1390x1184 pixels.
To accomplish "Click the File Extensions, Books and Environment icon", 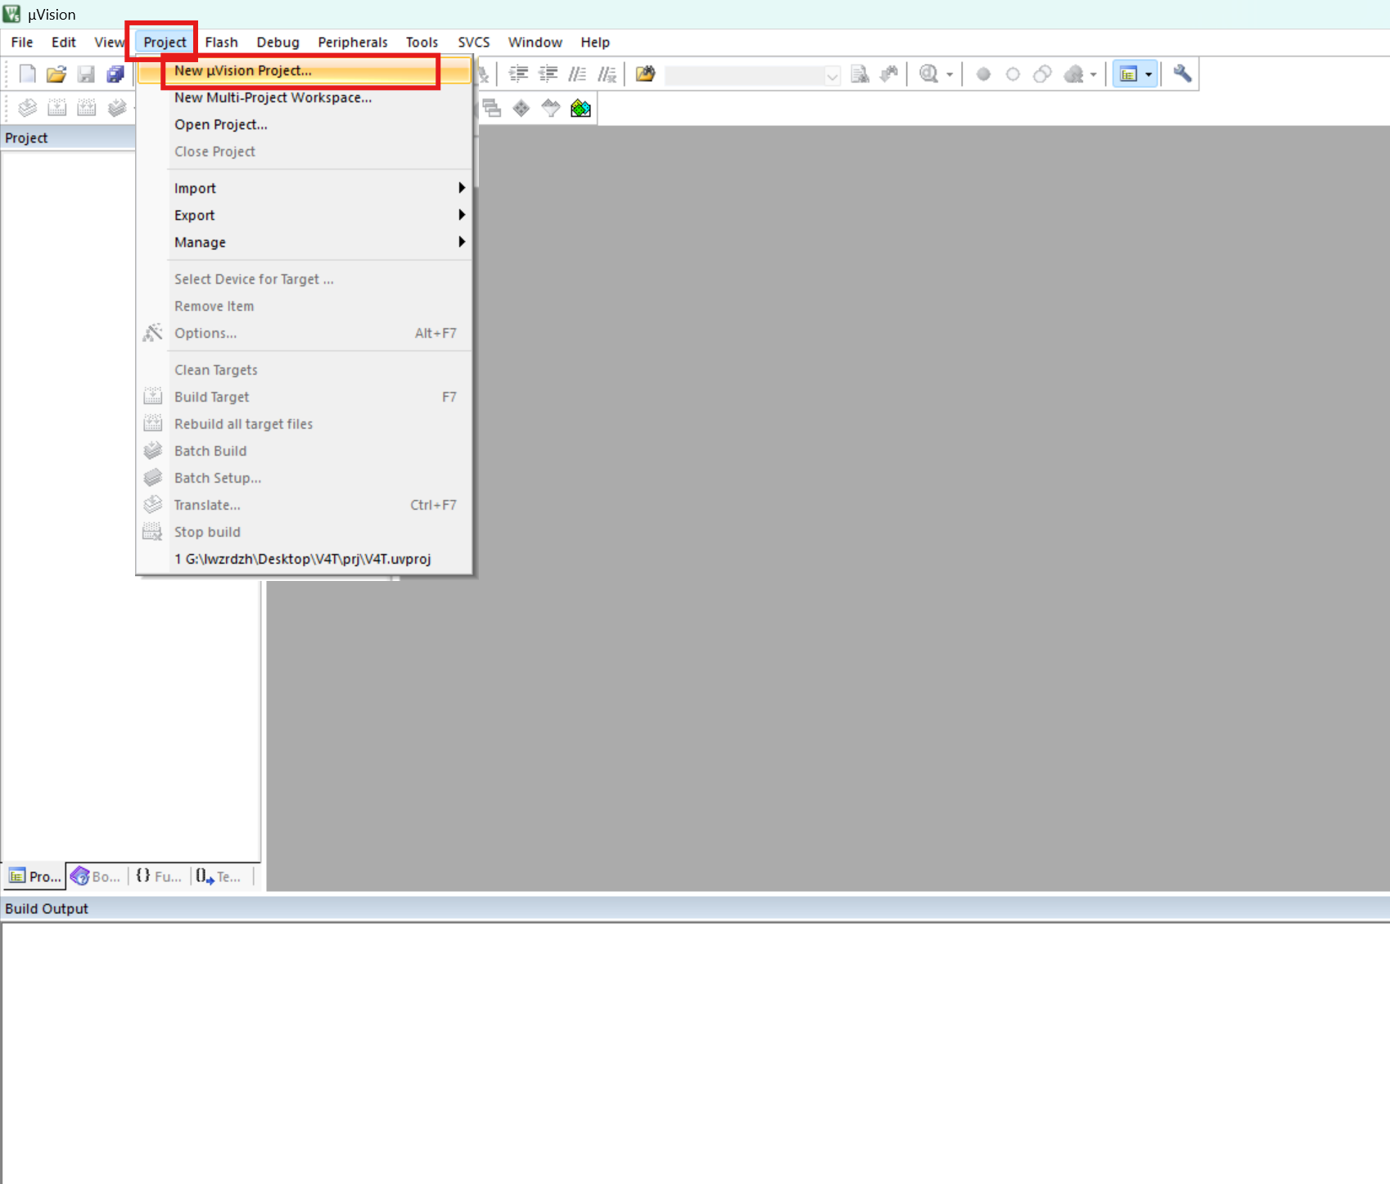I will [x=492, y=108].
